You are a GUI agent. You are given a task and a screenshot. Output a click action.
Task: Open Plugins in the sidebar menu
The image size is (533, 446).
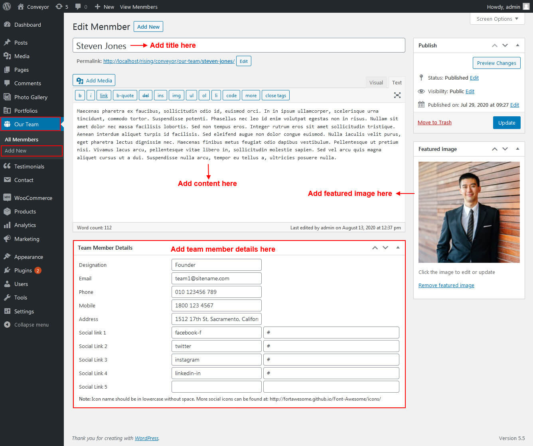point(23,270)
